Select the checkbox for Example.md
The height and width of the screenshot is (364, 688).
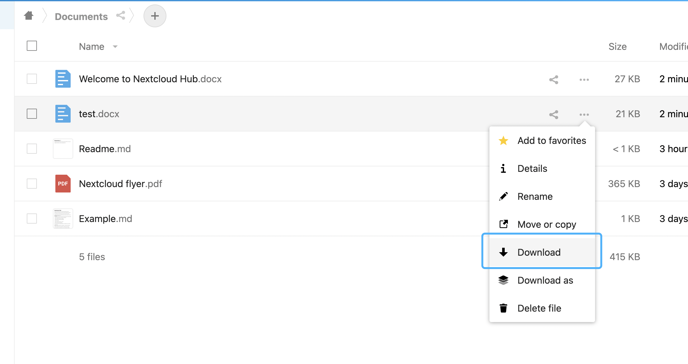click(32, 219)
